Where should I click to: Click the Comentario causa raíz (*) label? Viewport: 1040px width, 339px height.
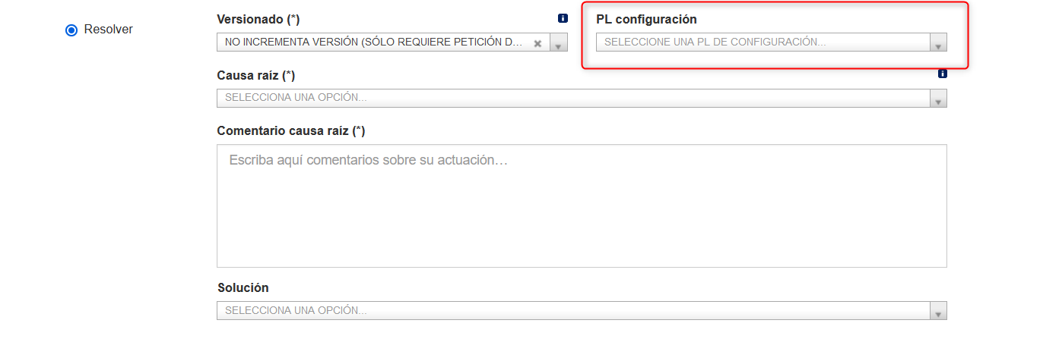click(291, 130)
